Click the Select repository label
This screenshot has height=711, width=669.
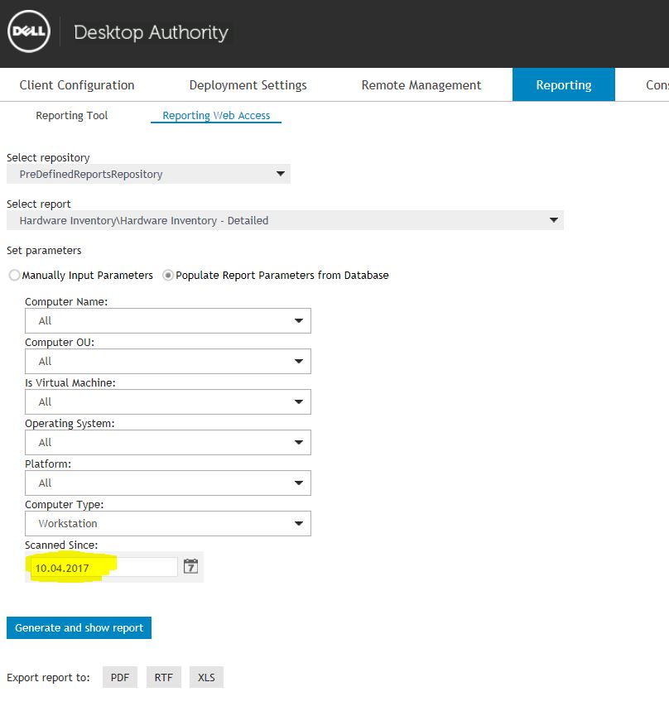[x=48, y=158]
